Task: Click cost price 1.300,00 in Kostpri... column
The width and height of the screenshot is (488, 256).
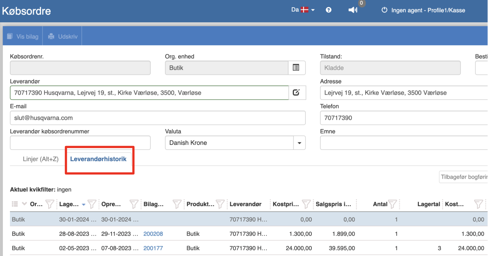Action: click(x=301, y=234)
